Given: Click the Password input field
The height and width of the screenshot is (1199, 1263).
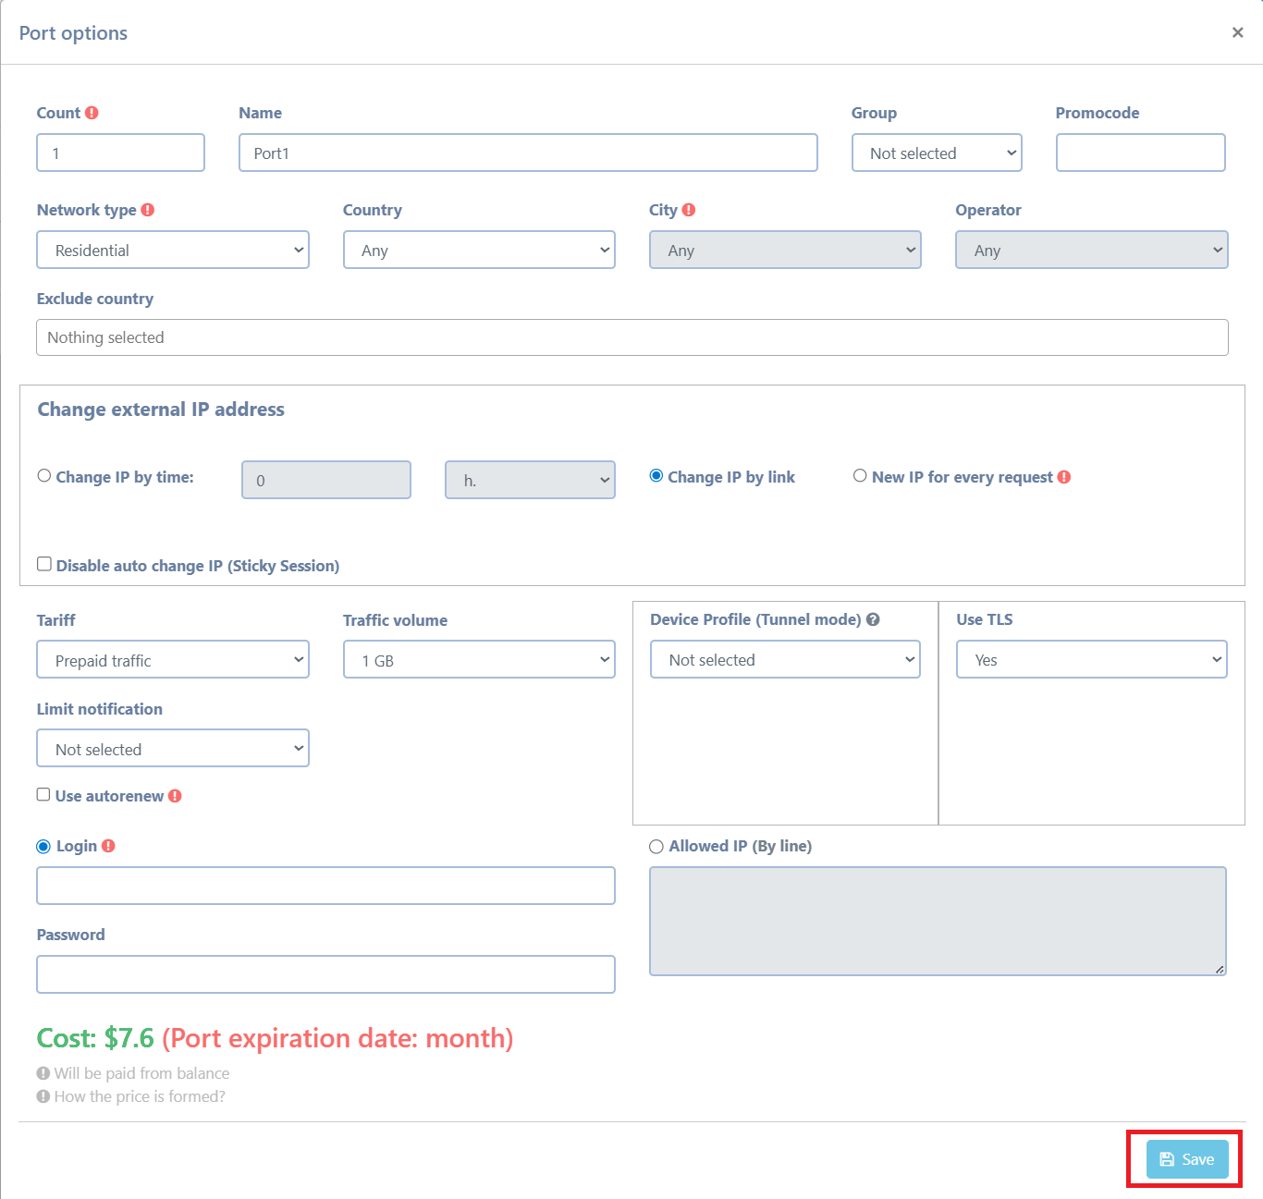Looking at the screenshot, I should pyautogui.click(x=325, y=974).
